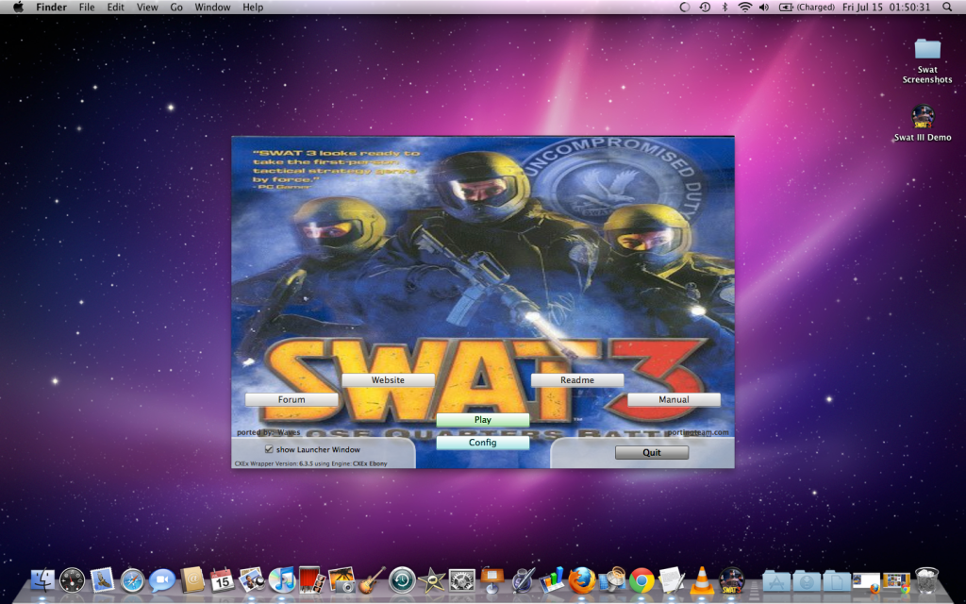Open the Window menu
Viewport: 966px width, 604px height.
click(x=212, y=8)
